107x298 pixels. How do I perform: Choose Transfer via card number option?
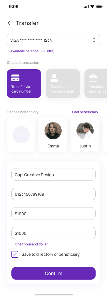[x=24, y=84]
